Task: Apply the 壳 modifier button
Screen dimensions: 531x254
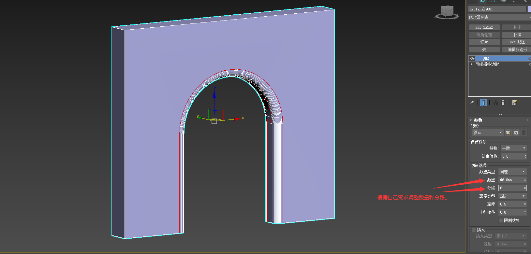Action: pos(484,49)
